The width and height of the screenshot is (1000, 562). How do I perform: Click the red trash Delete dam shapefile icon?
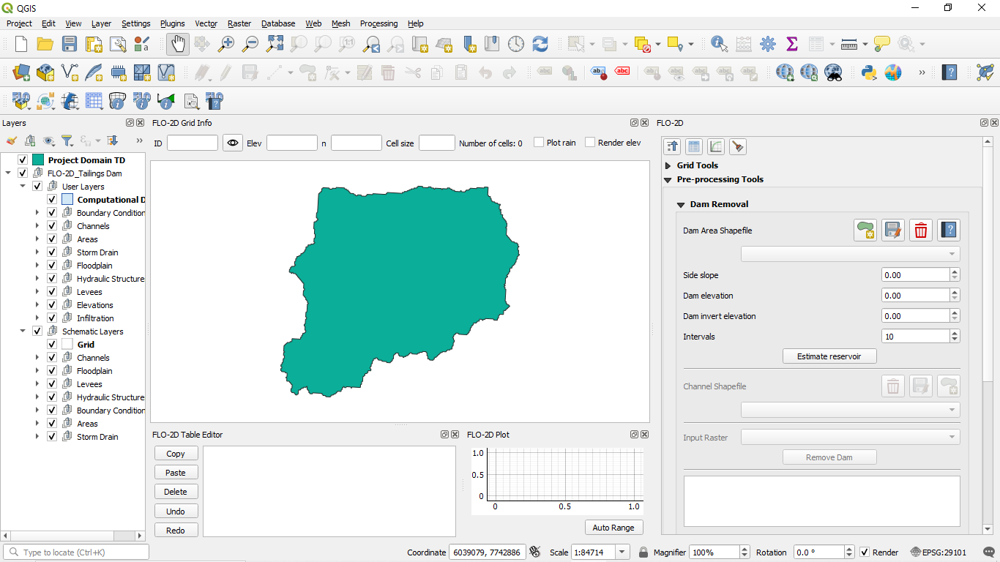[x=921, y=231]
